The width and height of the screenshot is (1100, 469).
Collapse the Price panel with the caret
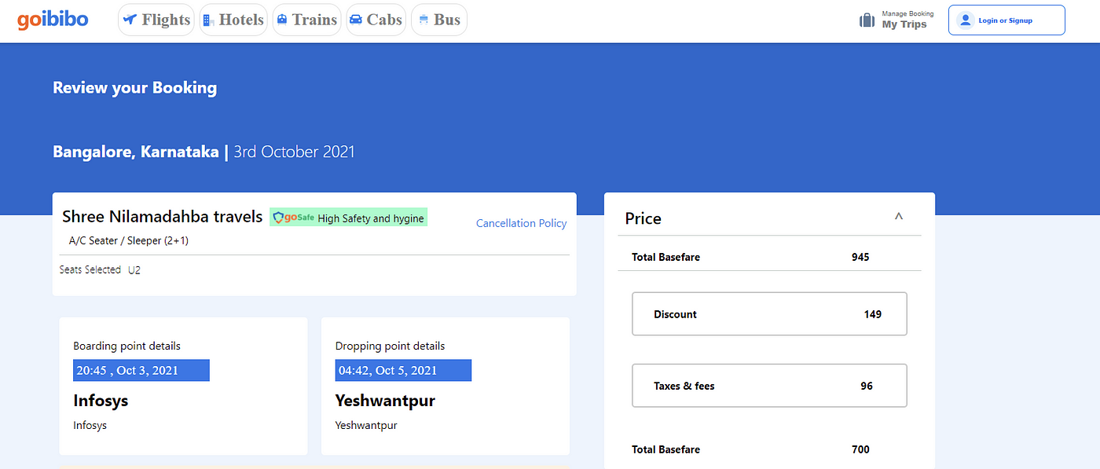[899, 216]
